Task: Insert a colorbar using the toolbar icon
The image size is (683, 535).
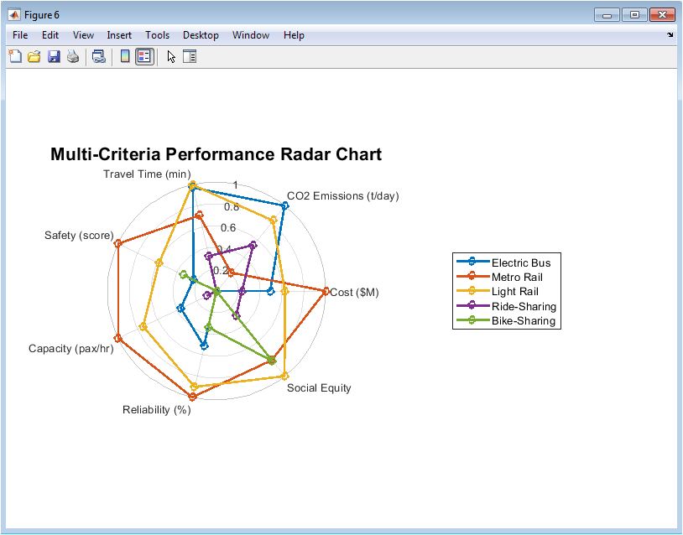Action: tap(125, 56)
